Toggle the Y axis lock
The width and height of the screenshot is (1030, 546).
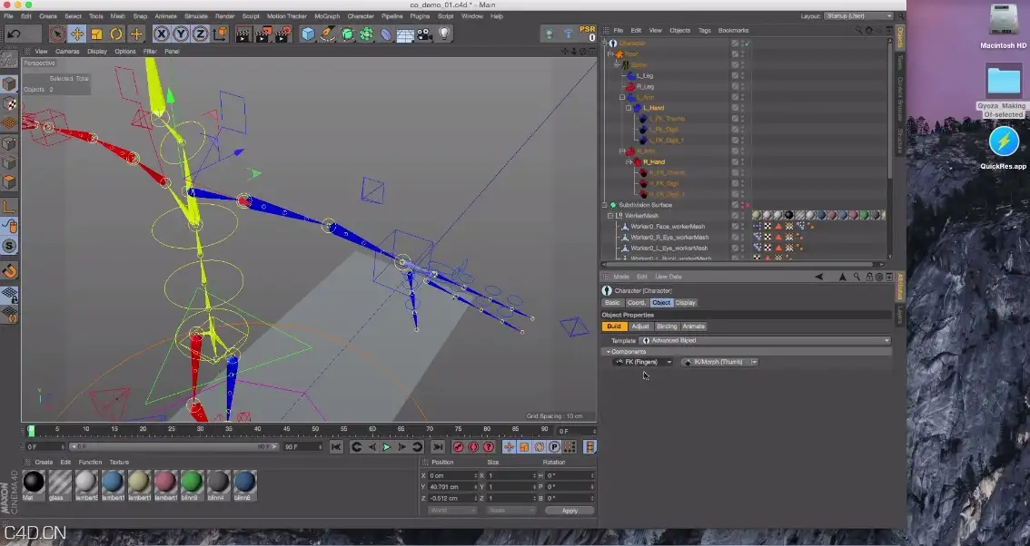181,34
